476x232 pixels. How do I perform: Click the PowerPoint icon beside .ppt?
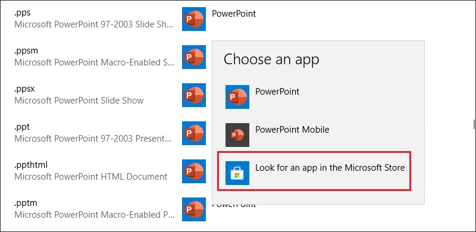194,133
